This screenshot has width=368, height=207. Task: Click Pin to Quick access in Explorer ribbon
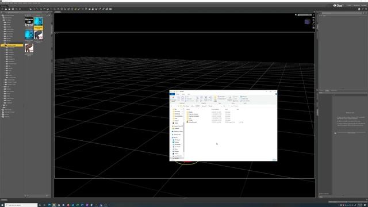pos(173,98)
